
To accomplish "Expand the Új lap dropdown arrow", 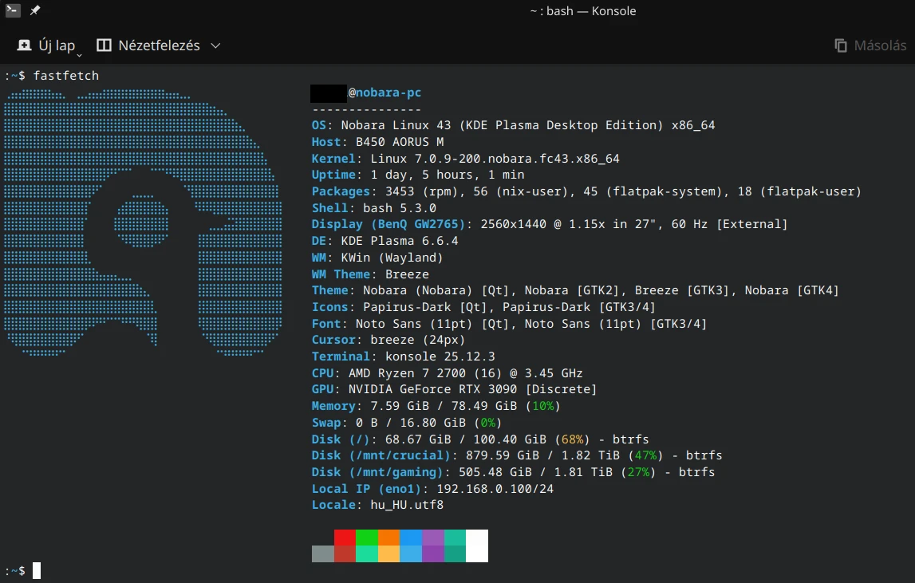I will [x=79, y=55].
